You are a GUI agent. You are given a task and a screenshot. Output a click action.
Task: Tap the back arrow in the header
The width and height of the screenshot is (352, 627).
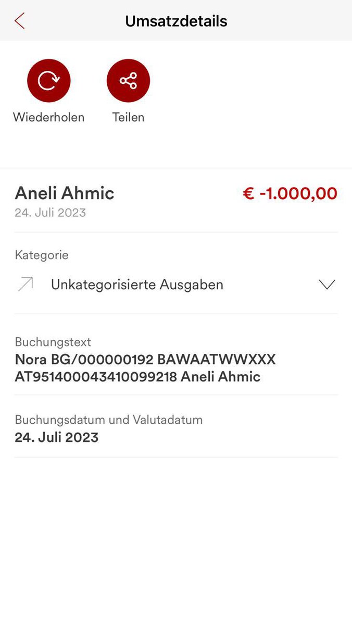coord(20,21)
